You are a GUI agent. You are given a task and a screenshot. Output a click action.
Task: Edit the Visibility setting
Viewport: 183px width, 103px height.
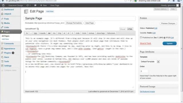pos(154,33)
